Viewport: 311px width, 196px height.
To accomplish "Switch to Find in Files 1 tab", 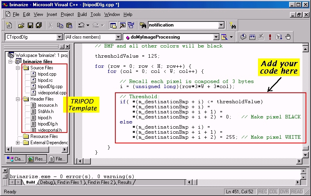I will click(70, 182).
